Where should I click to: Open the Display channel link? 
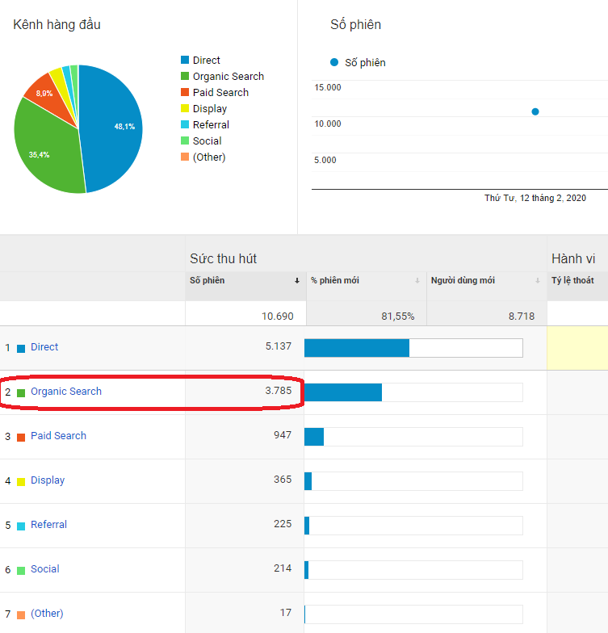(x=48, y=480)
